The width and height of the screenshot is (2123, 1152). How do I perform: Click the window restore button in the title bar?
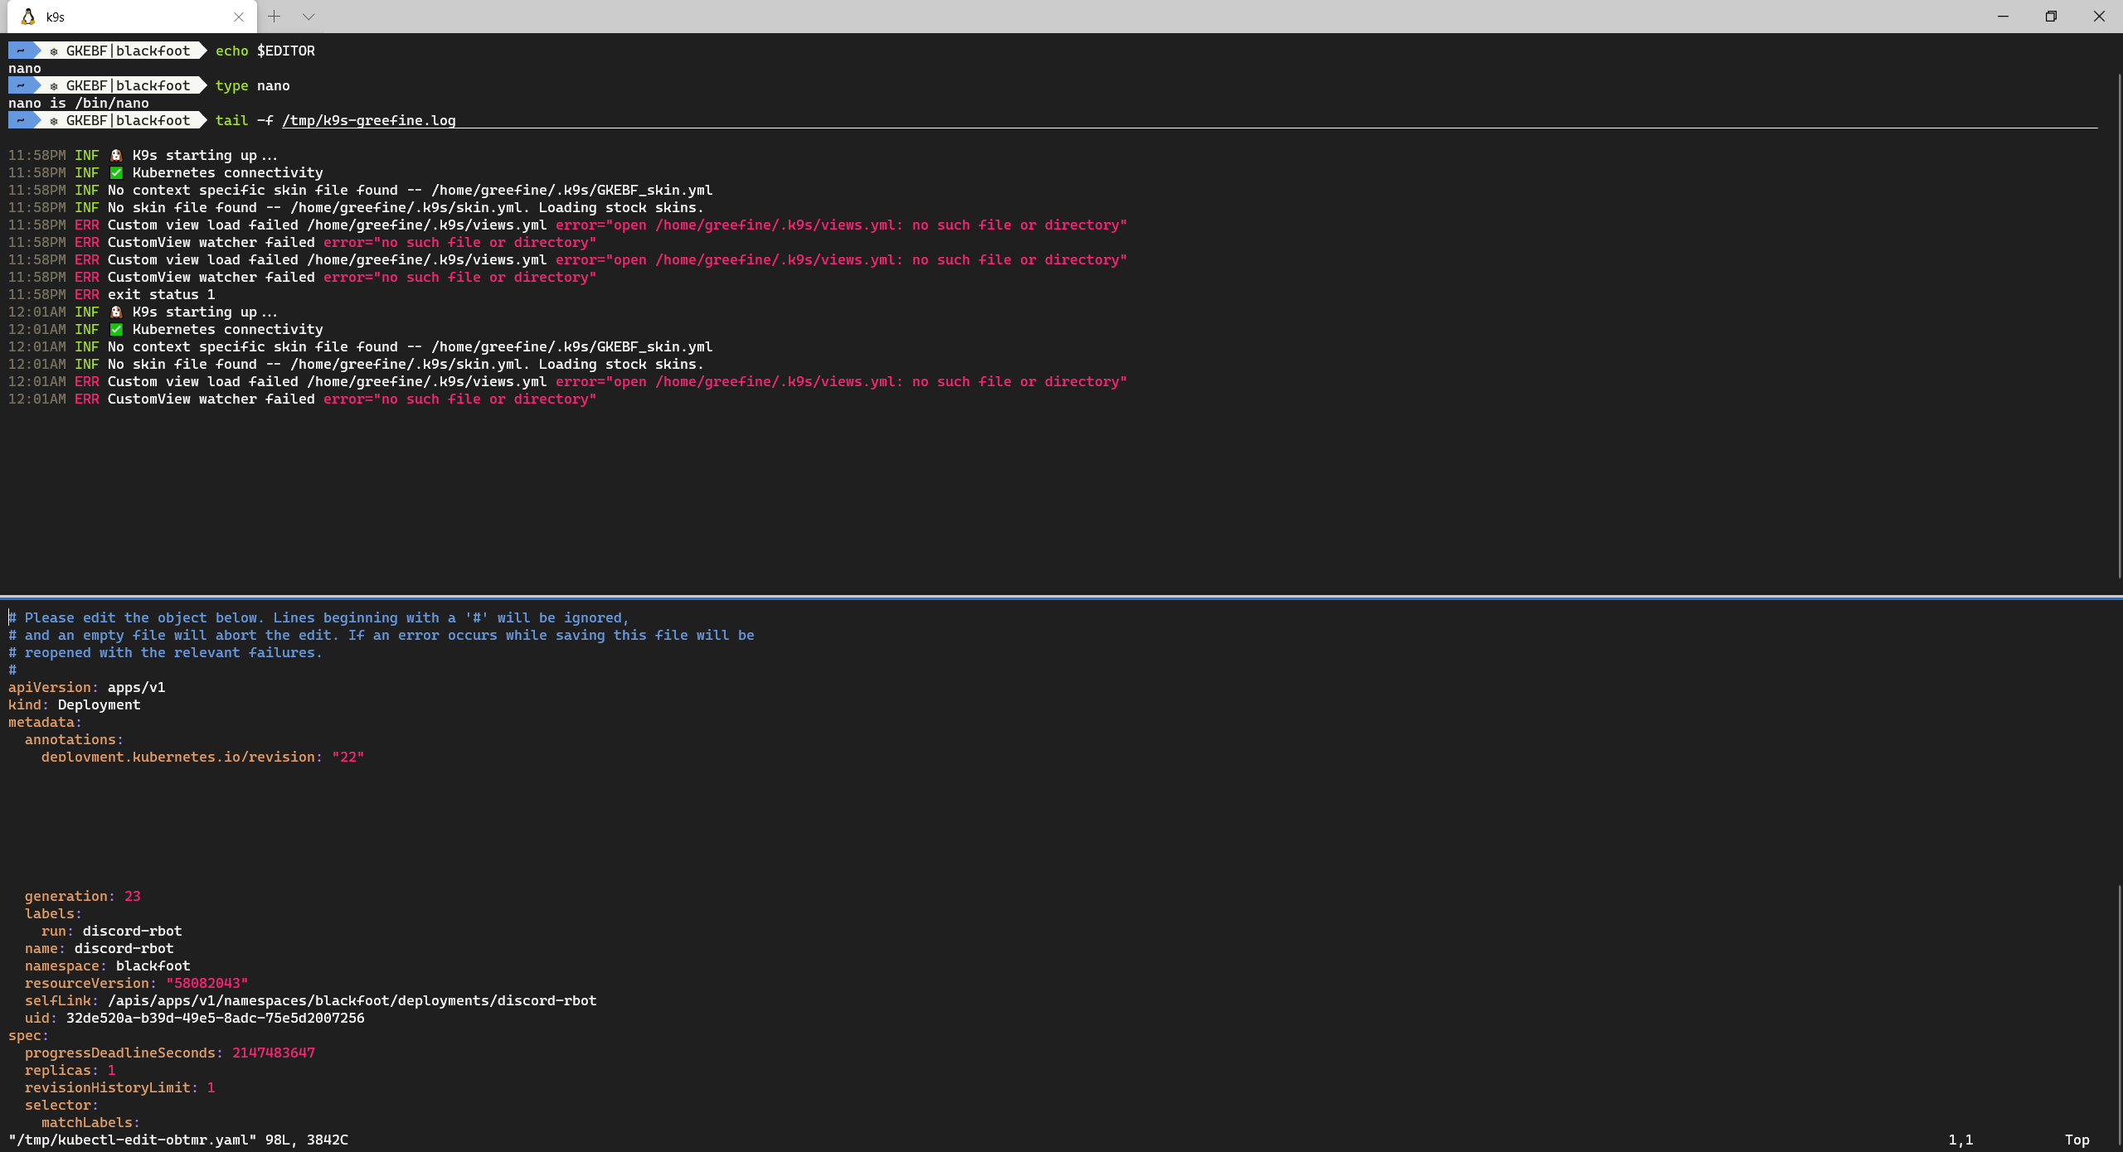2051,16
